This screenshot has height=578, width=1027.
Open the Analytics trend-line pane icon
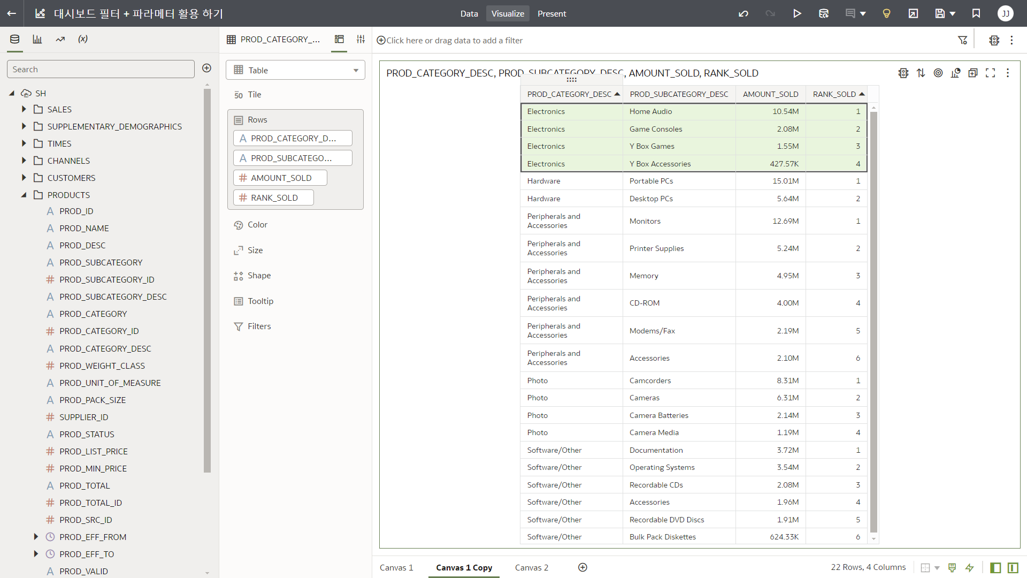pyautogui.click(x=60, y=39)
